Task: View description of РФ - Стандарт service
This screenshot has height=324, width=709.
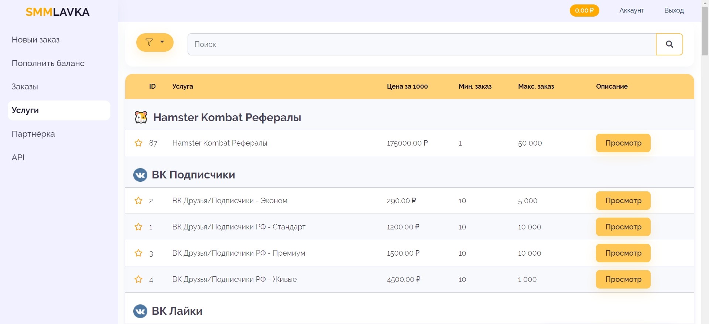Action: 623,227
